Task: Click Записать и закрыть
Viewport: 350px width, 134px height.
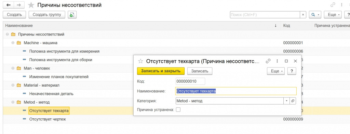Action: tap(161, 71)
